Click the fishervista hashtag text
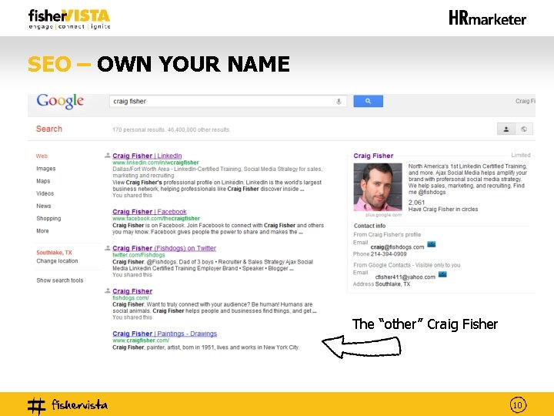This screenshot has height=416, width=554. [x=79, y=404]
